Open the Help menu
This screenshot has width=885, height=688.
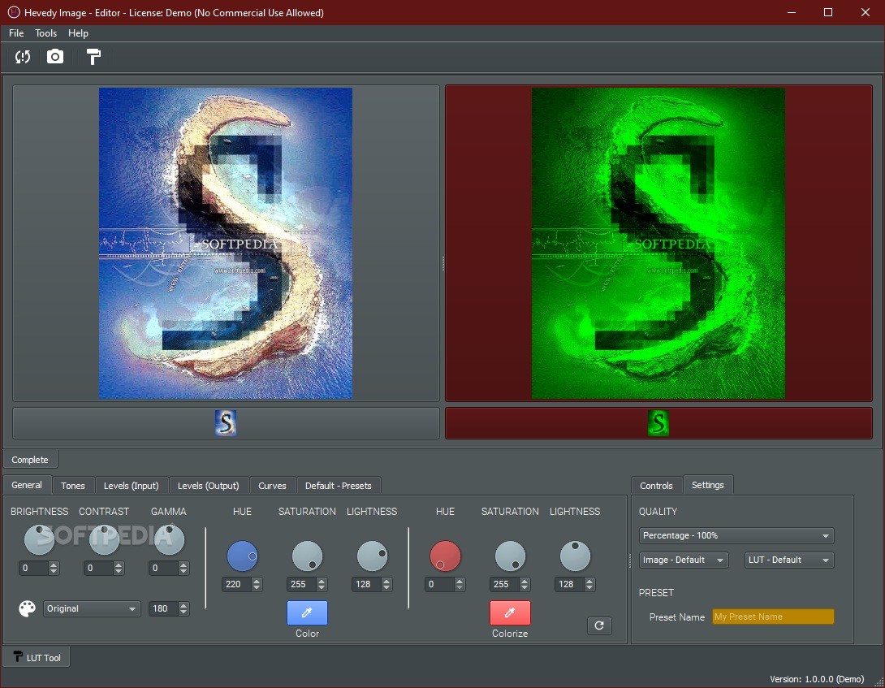(x=78, y=33)
